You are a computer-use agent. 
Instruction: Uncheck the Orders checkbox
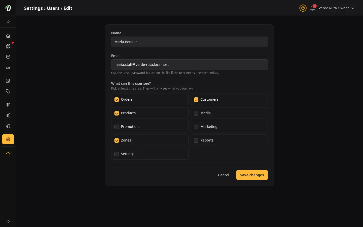tap(117, 100)
